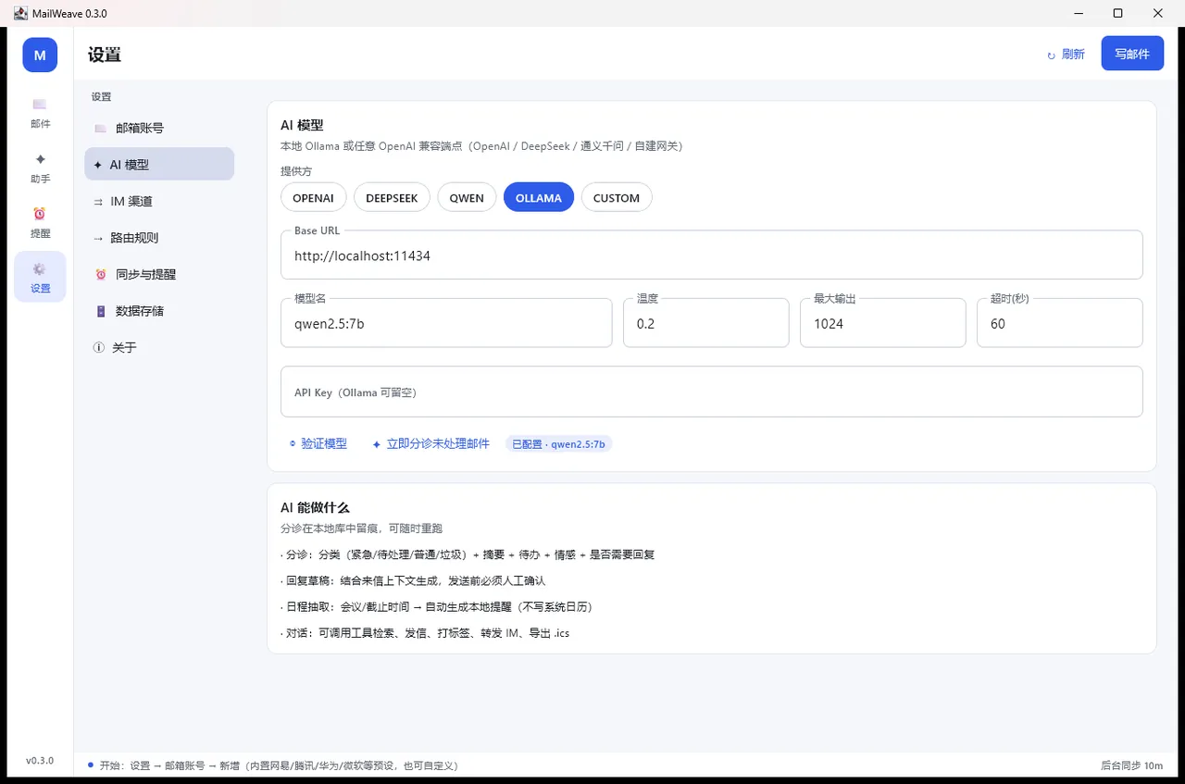Open 同步与提醒 settings page

159,275
